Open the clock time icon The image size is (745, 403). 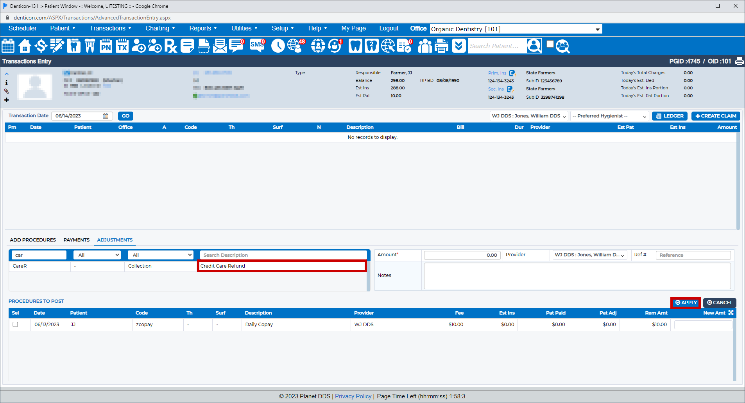pos(278,46)
